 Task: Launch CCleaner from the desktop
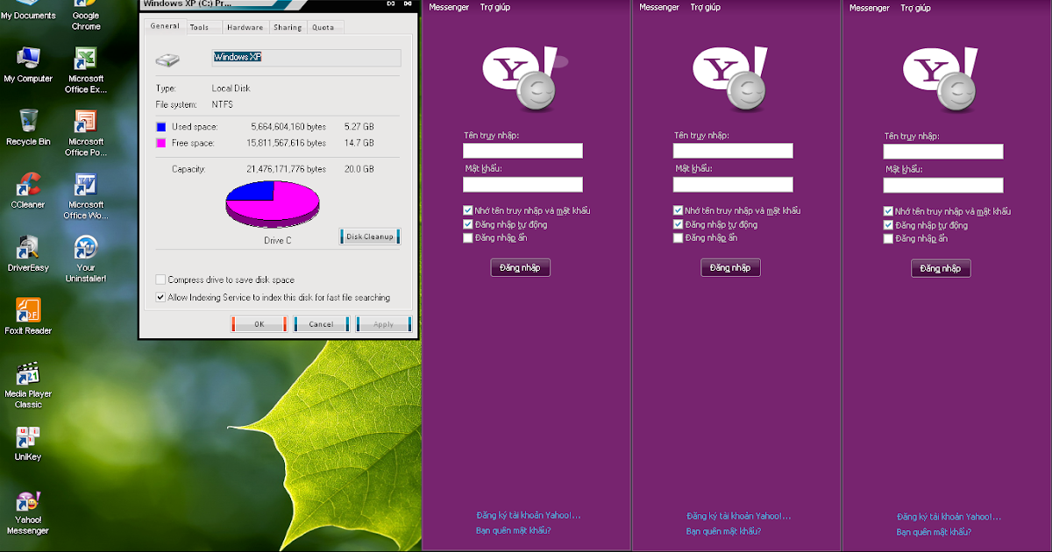[x=28, y=191]
